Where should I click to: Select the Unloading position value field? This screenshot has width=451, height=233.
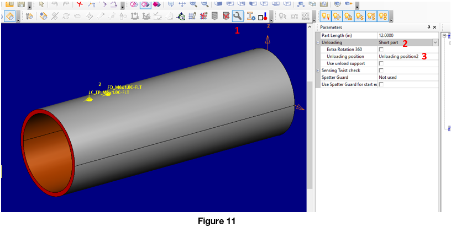pos(398,56)
